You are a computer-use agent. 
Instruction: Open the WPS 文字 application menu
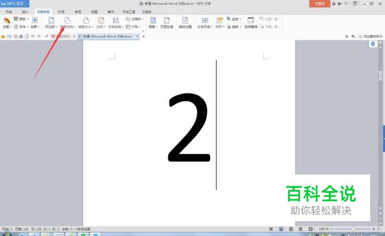[x=15, y=4]
